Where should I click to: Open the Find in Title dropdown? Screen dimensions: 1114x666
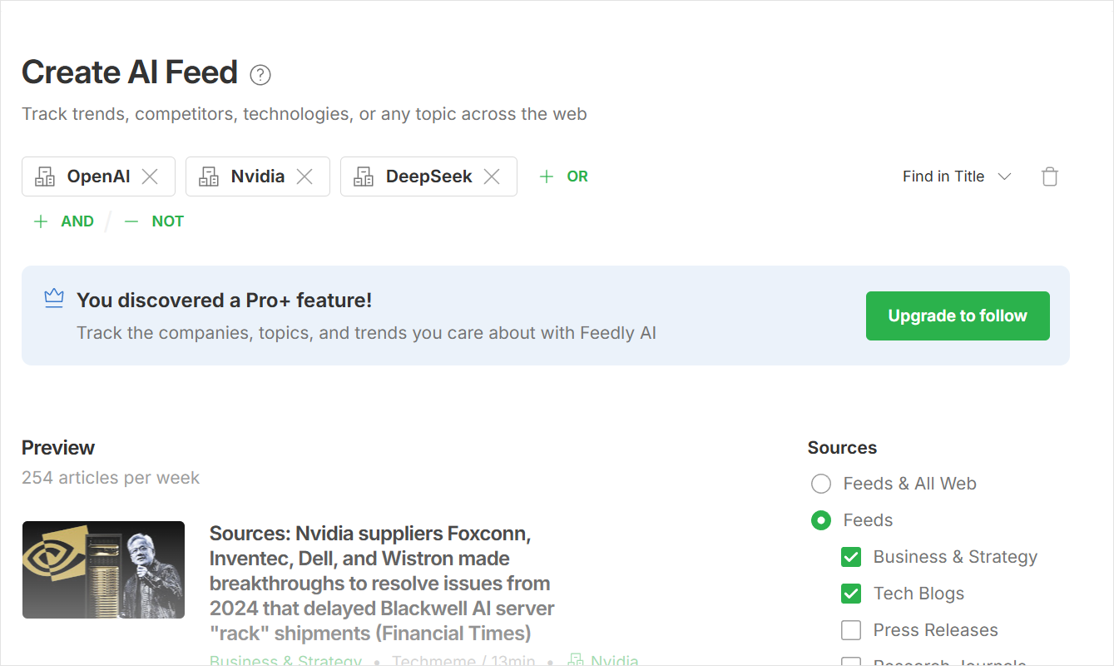957,176
